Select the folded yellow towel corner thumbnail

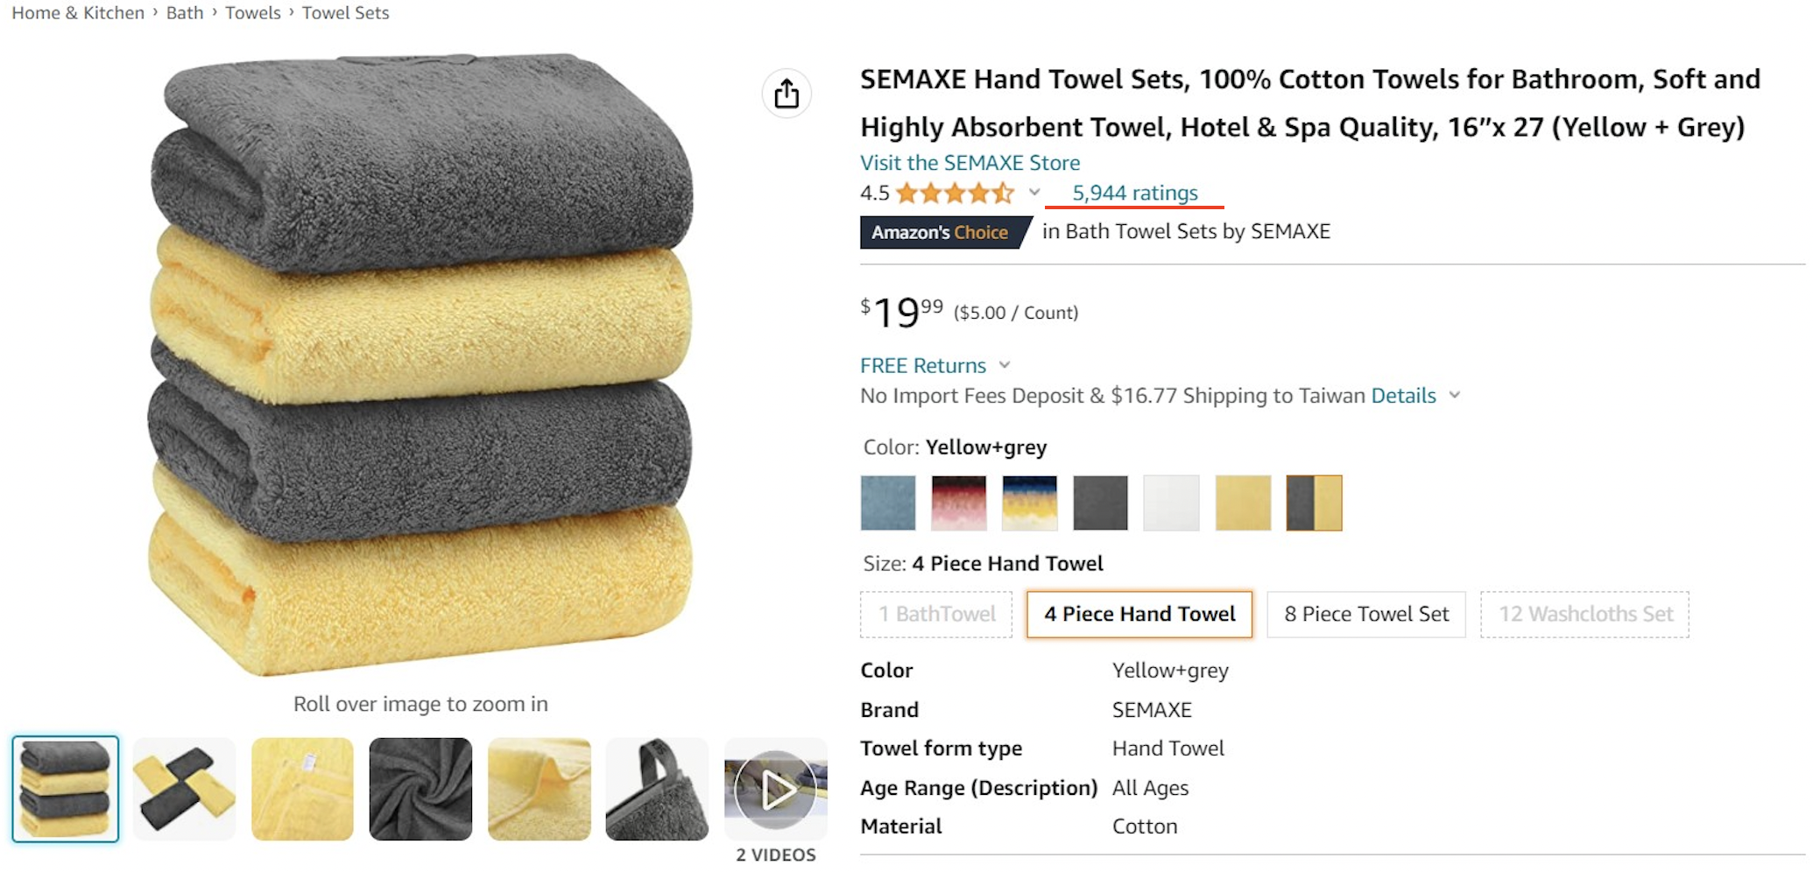click(x=539, y=790)
